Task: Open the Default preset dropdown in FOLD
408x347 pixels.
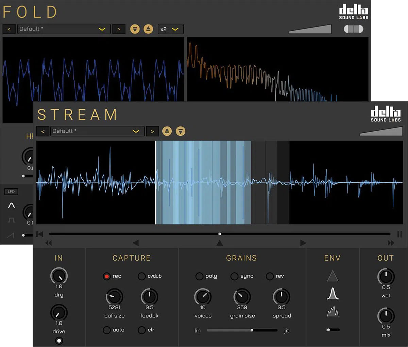Action: tap(63, 29)
